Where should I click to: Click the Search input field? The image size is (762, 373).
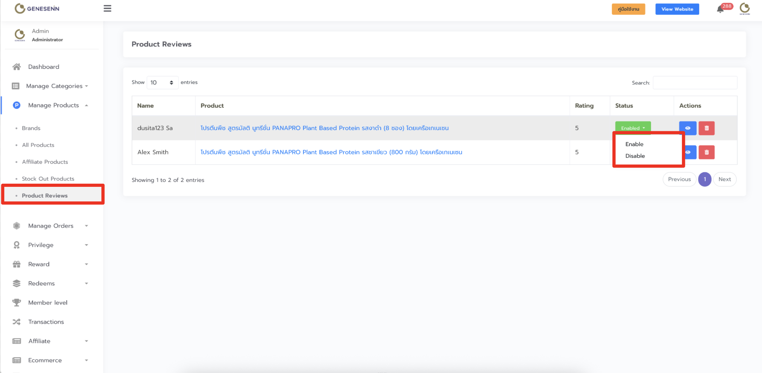pos(695,83)
